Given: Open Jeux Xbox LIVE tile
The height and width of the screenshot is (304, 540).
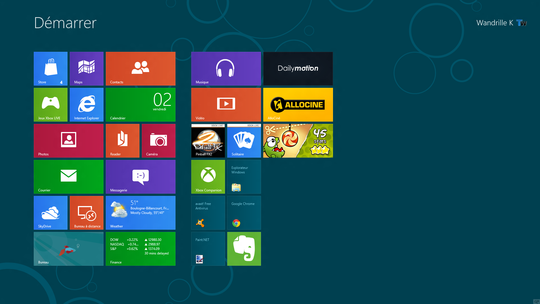Looking at the screenshot, I should coord(51,105).
